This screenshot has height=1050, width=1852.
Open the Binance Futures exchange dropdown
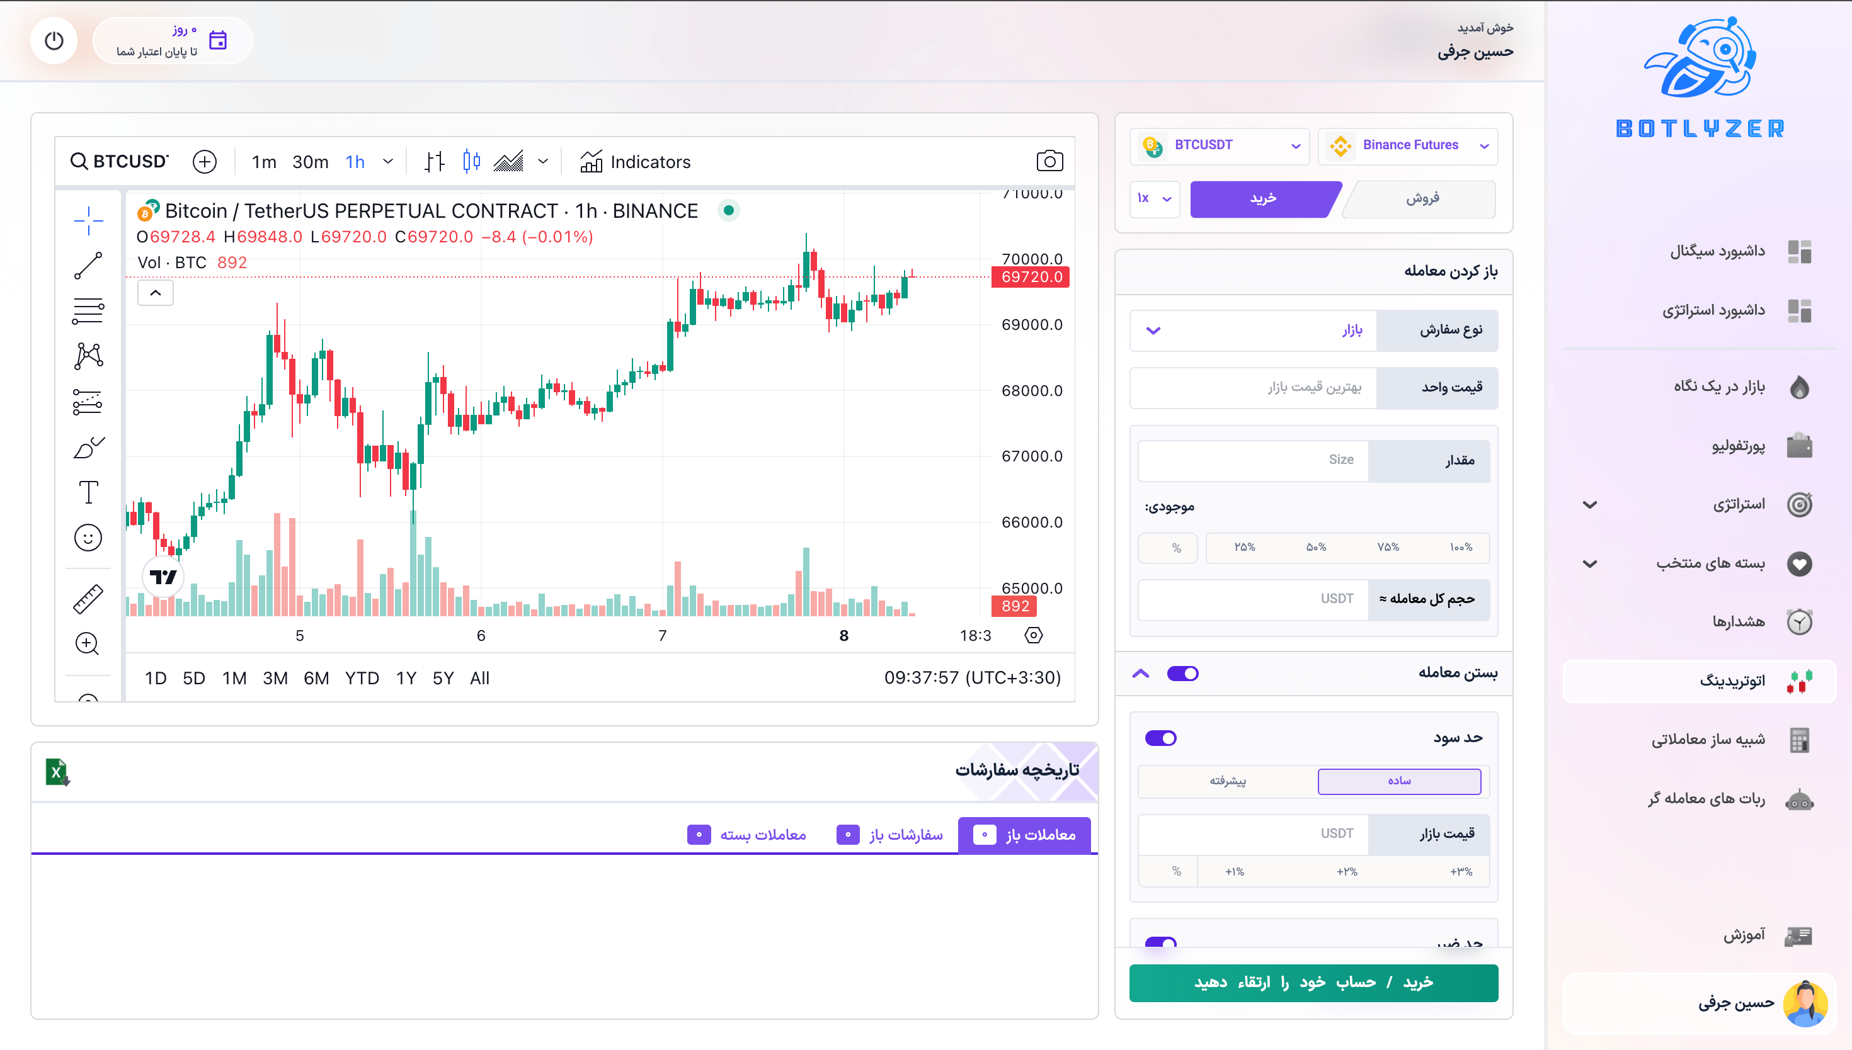point(1407,145)
